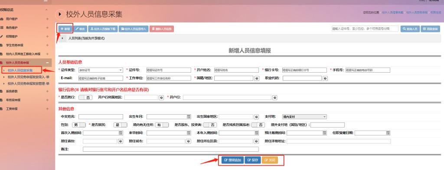
Task: Click the round arrow icon beside page title
Action: coord(60,14)
